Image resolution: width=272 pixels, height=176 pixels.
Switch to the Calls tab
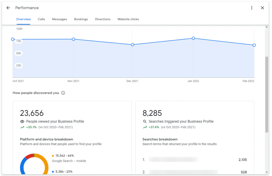(41, 19)
